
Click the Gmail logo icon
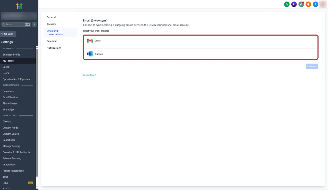point(90,41)
